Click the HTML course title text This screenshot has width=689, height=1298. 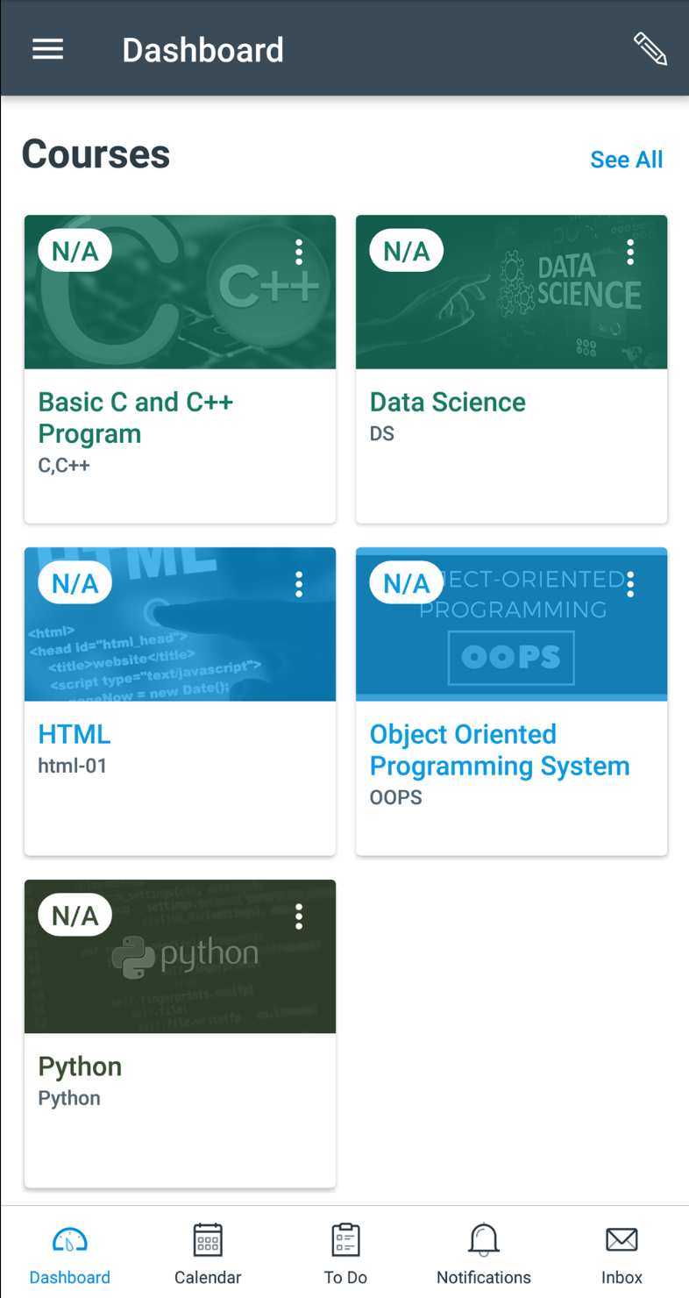pyautogui.click(x=75, y=734)
